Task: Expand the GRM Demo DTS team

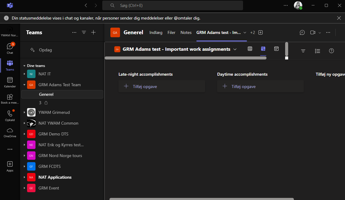Action: (24, 134)
